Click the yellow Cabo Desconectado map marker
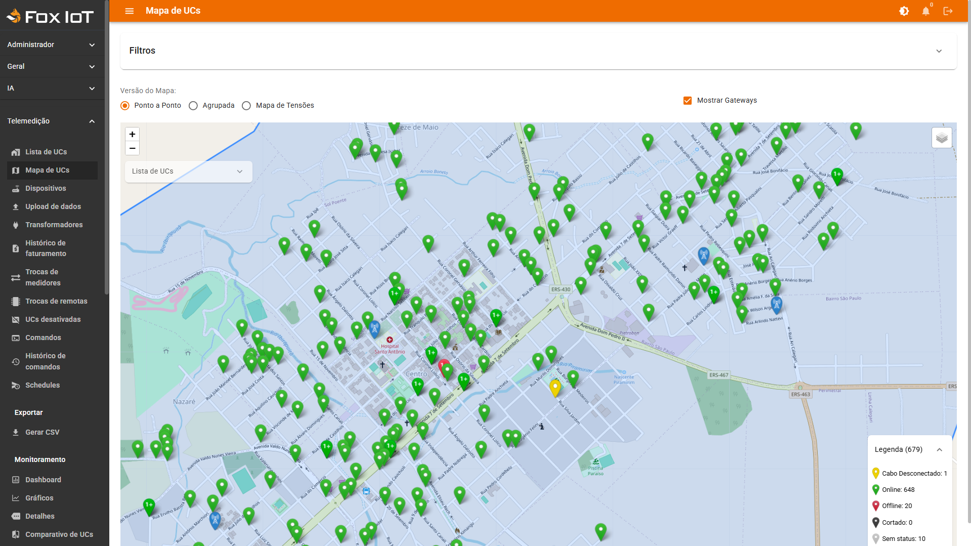Image resolution: width=971 pixels, height=546 pixels. click(555, 388)
